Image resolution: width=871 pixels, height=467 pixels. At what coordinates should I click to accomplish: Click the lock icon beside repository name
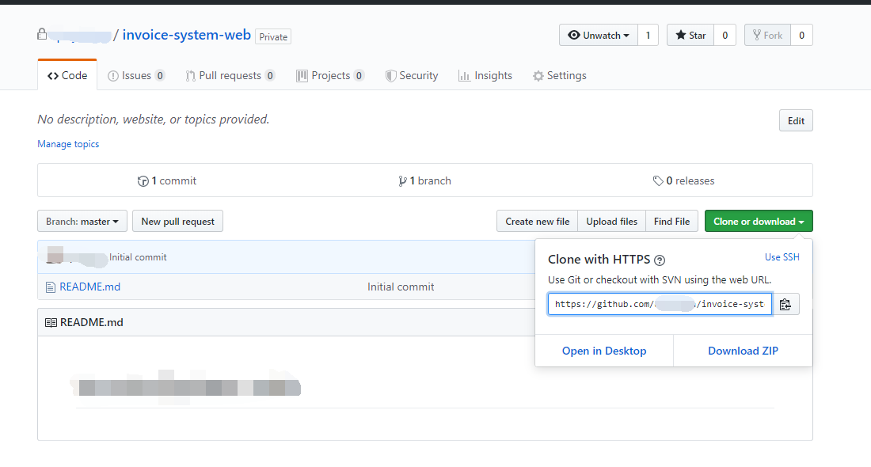tap(42, 34)
